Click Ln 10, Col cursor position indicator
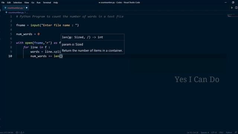238x134 pixels. point(193,133)
